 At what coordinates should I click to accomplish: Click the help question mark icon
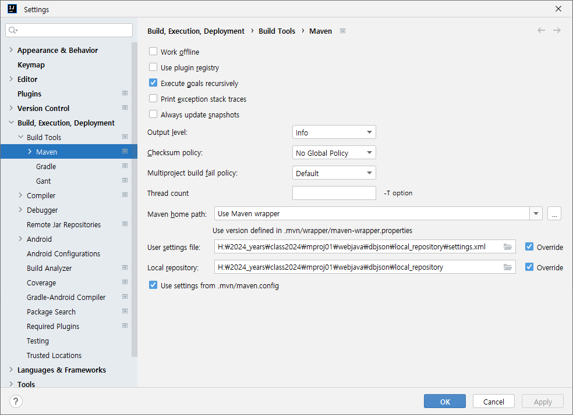pyautogui.click(x=16, y=401)
